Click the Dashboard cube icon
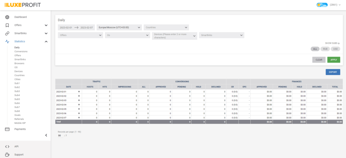 [7, 17]
